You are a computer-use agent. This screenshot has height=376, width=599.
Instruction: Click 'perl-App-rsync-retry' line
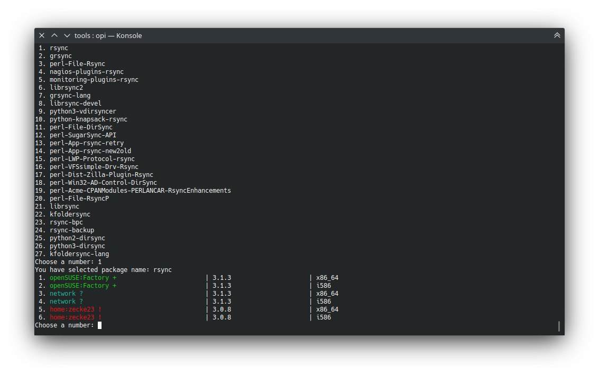coord(87,143)
